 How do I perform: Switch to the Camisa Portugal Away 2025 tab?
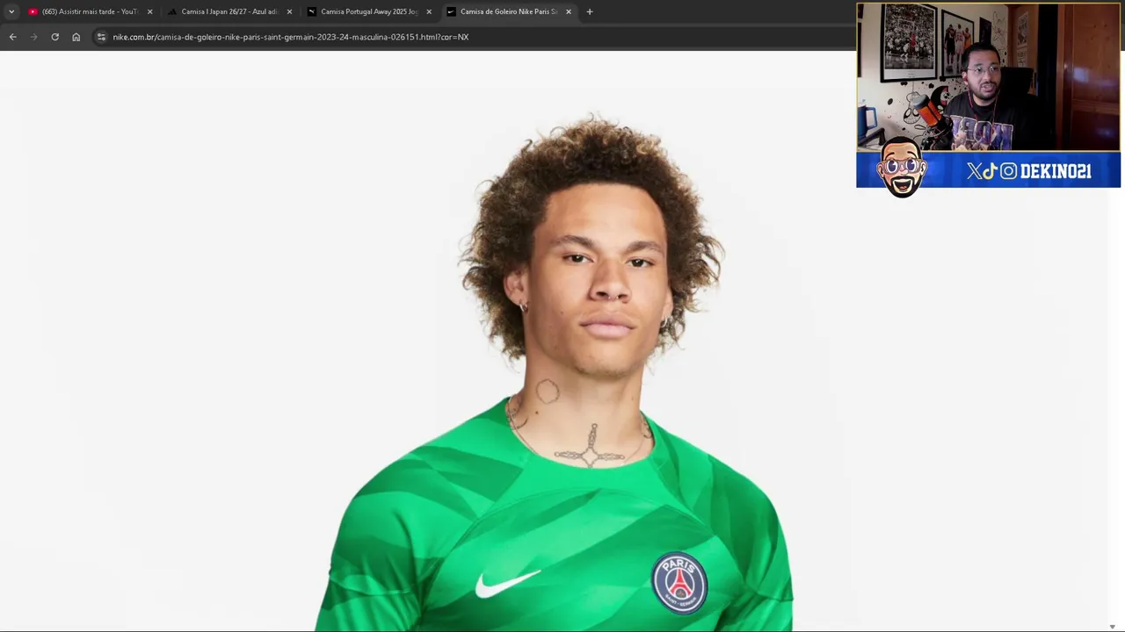[x=368, y=11]
